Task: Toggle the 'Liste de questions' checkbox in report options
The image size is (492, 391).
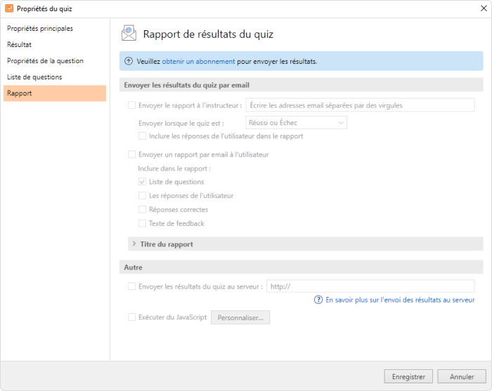Action: pyautogui.click(x=143, y=182)
